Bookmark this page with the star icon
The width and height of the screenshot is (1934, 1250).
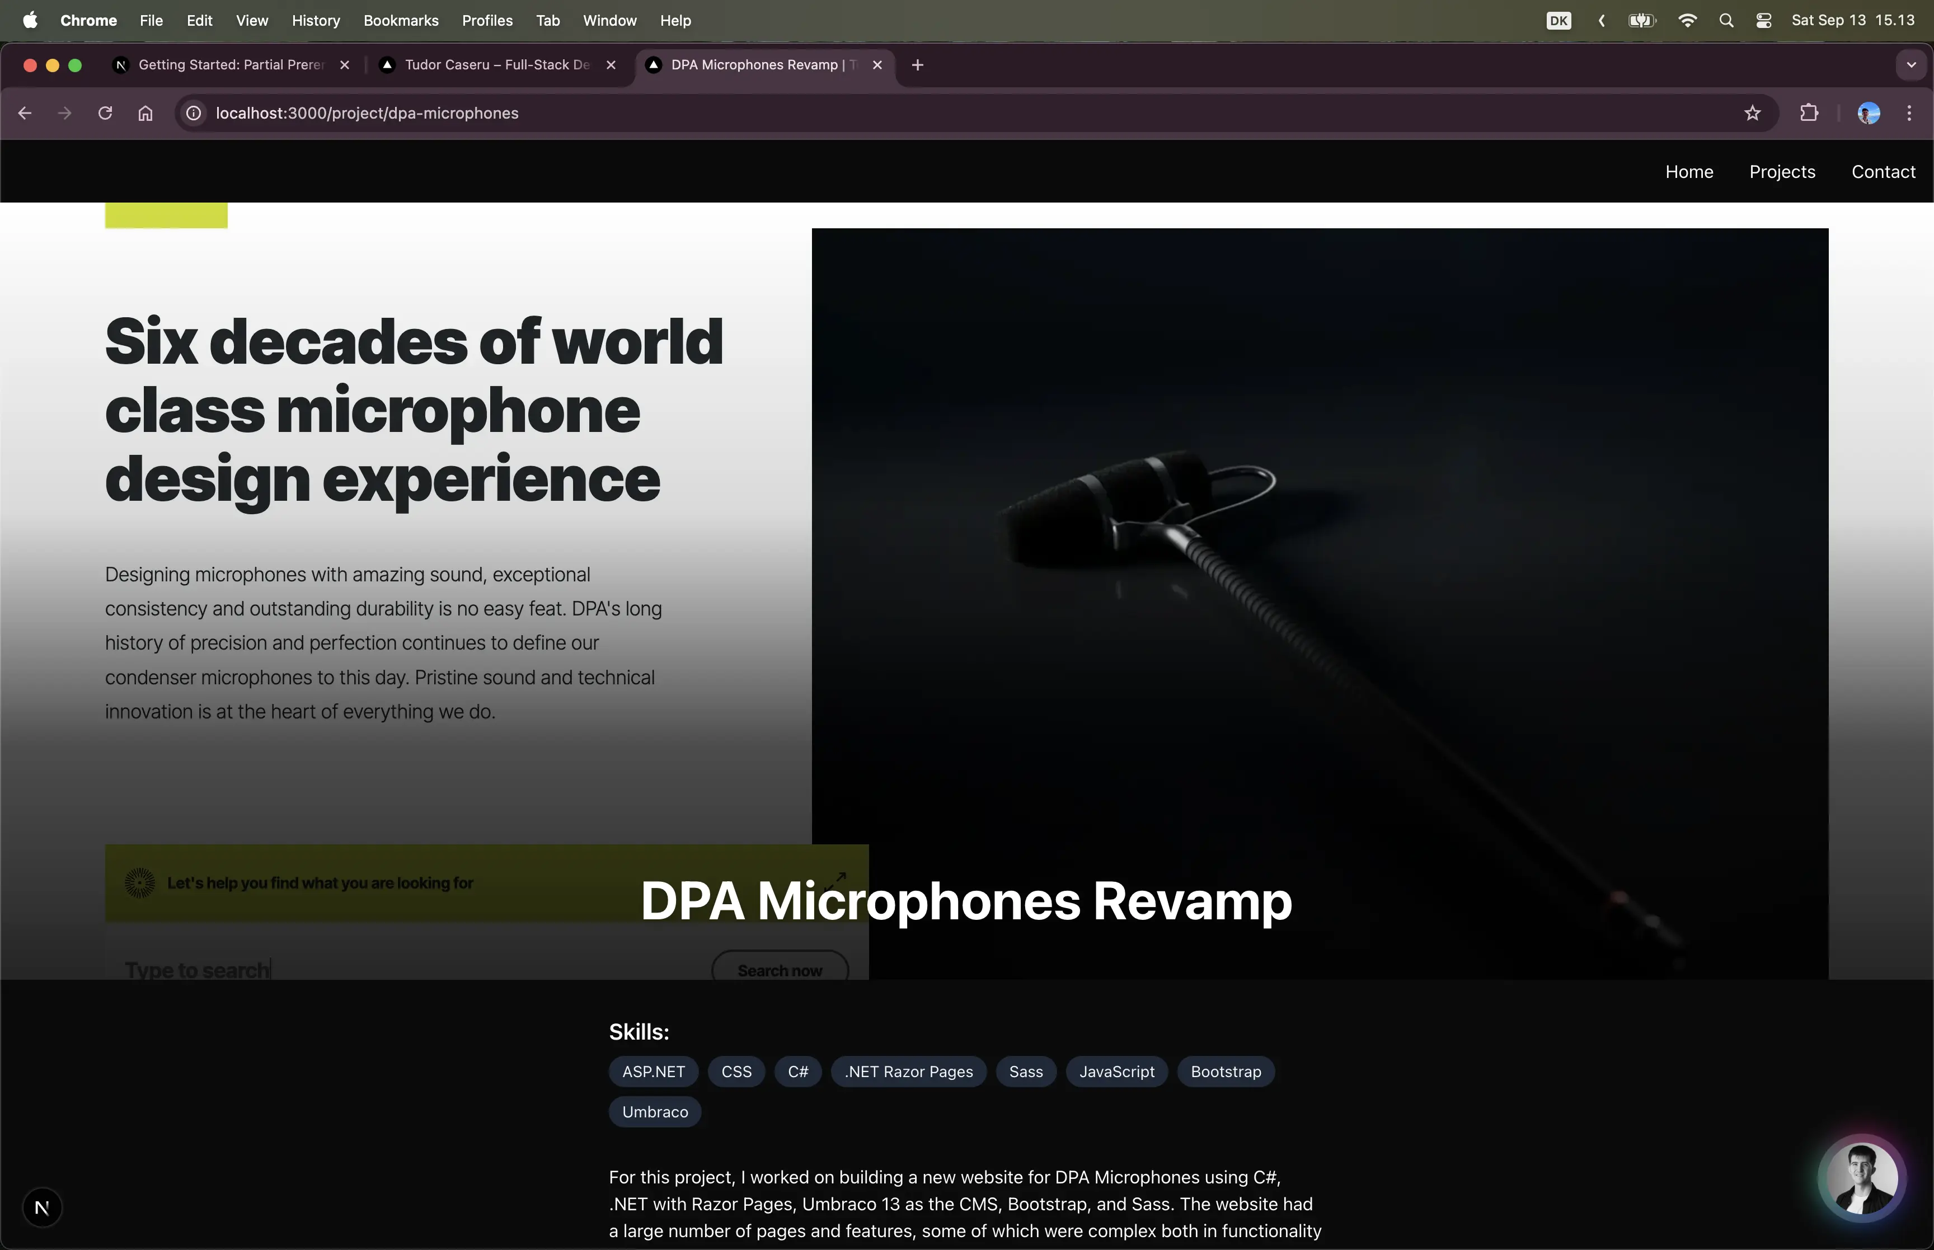click(1752, 113)
